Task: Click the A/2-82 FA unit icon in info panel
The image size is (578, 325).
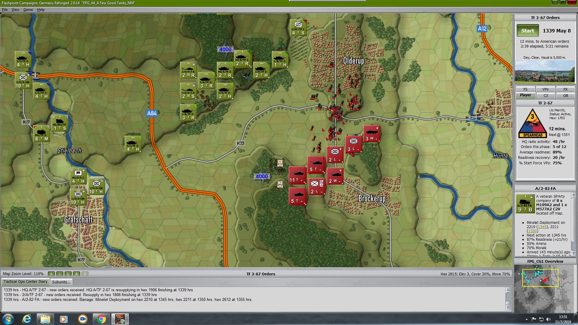Action: (525, 203)
